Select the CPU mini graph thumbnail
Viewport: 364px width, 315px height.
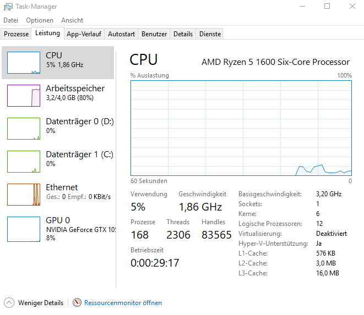24,63
